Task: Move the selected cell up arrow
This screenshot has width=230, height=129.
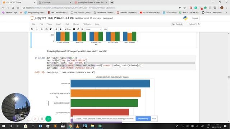Action: [56, 29]
